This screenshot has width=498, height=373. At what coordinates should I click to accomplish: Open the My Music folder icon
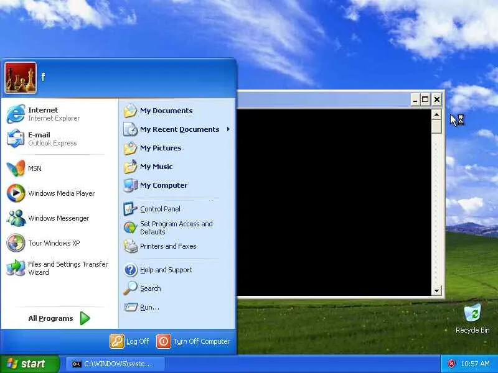(130, 167)
